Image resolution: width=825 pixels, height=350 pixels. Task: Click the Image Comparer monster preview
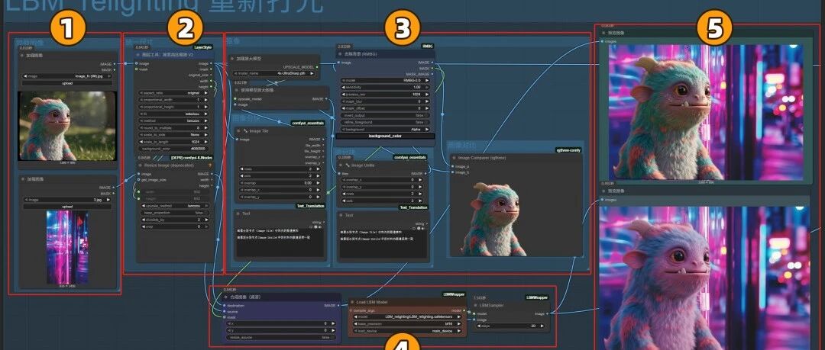(x=493, y=219)
